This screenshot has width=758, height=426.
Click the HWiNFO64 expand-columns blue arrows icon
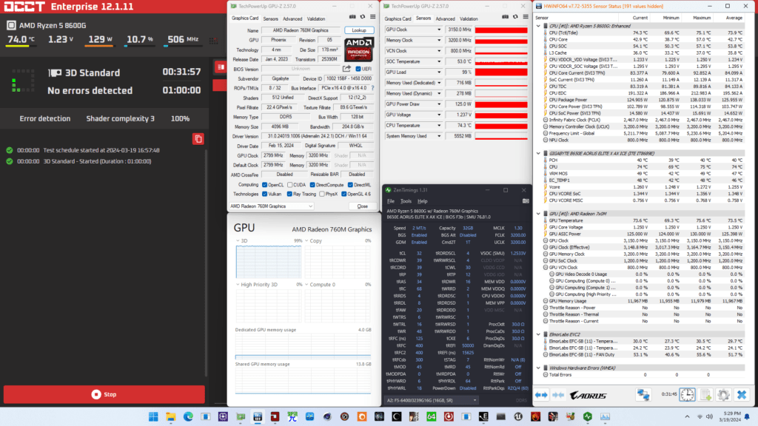pos(541,395)
